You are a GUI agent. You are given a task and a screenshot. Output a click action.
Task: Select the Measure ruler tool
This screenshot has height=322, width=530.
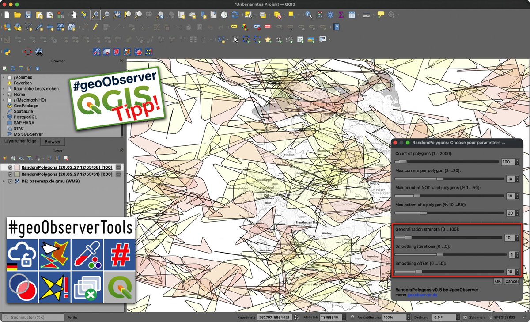[x=367, y=15]
